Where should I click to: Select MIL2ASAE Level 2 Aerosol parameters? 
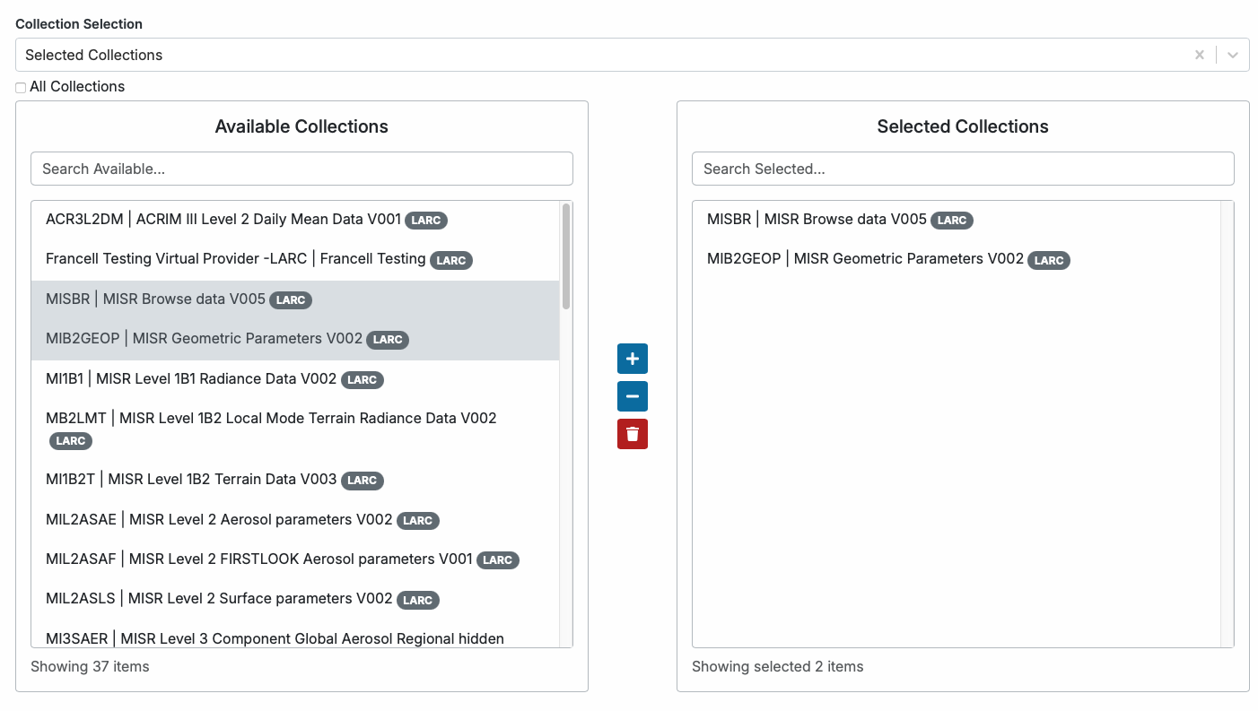pos(218,520)
